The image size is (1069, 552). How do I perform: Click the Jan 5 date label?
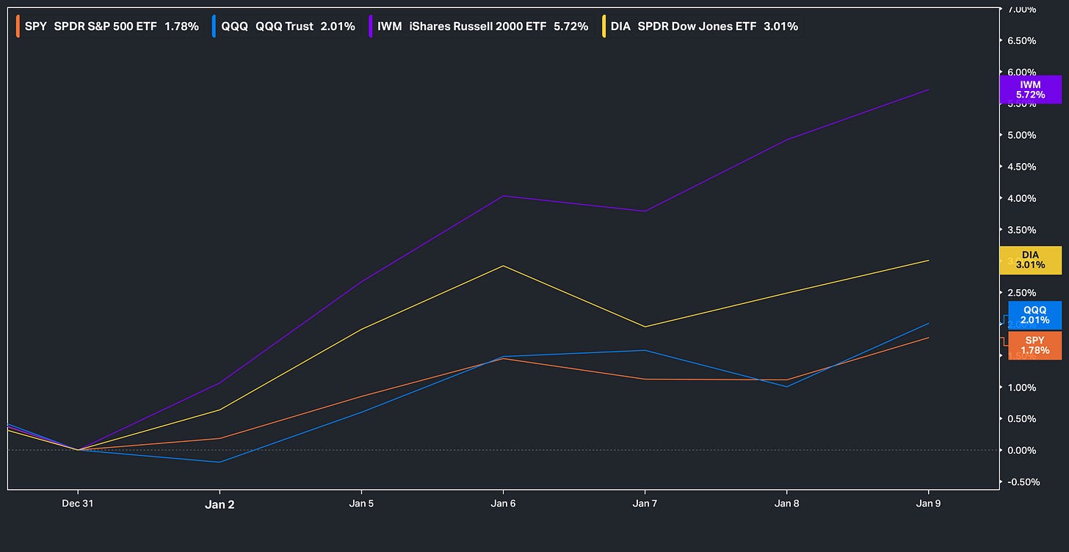point(361,504)
